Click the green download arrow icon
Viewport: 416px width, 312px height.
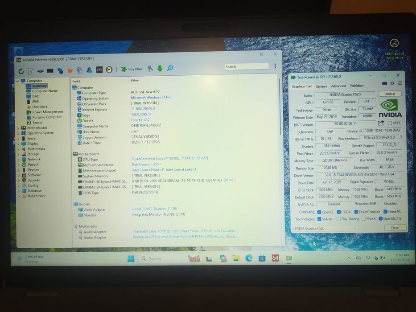(x=160, y=69)
